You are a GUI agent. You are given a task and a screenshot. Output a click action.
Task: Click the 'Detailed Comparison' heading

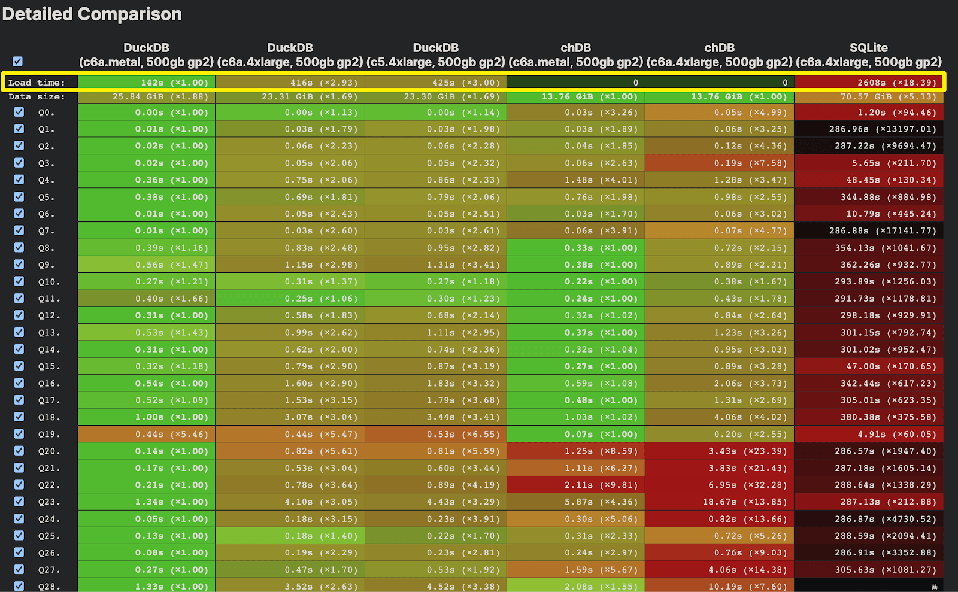tap(92, 14)
